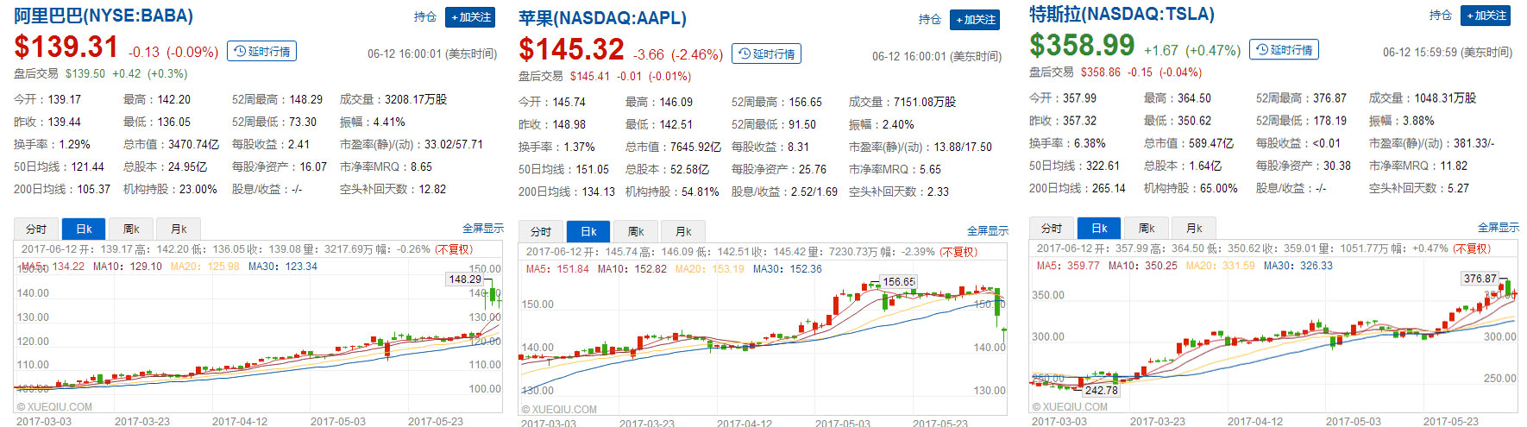Screen dimensions: 1527x427
Task: Click BABA market cap 3470.74亿
Action: click(193, 145)
